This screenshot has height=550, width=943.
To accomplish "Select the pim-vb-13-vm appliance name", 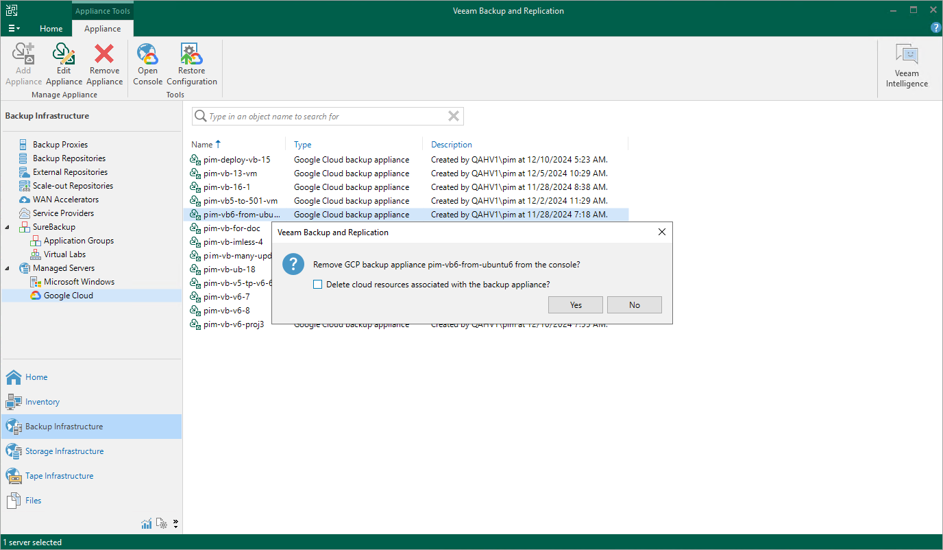I will click(230, 174).
